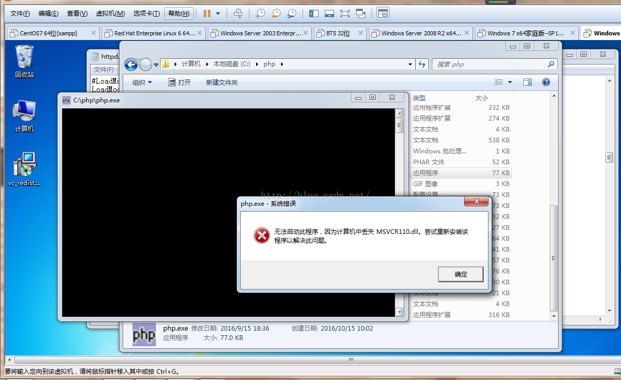Change the Explorer view mode icon

point(499,82)
